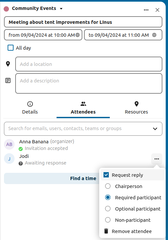Expand the Community Events calendar dropdown arrow
168x240 pixels.
click(x=61, y=9)
